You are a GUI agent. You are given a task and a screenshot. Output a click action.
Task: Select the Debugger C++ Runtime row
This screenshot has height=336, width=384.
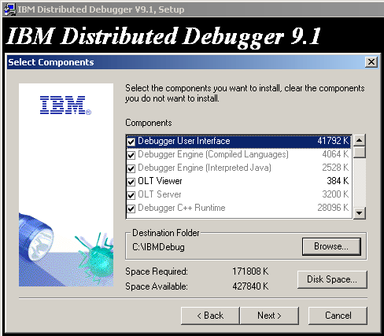pyautogui.click(x=238, y=208)
